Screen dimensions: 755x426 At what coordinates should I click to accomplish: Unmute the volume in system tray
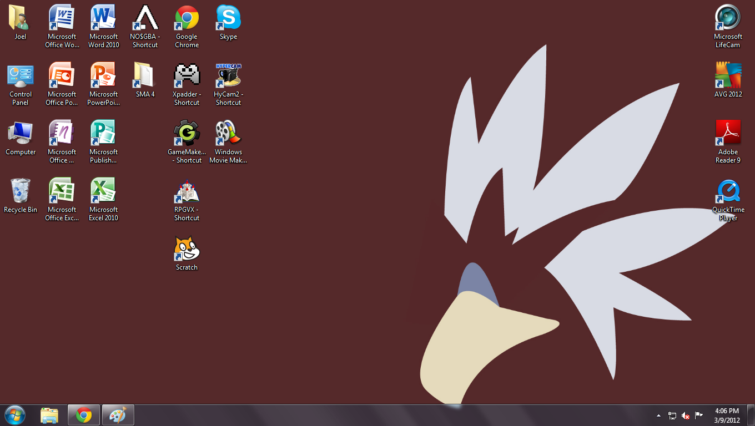686,415
